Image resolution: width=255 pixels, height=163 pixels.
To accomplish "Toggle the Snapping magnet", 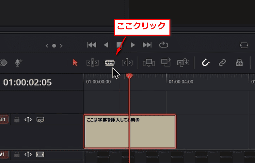I will [x=205, y=63].
